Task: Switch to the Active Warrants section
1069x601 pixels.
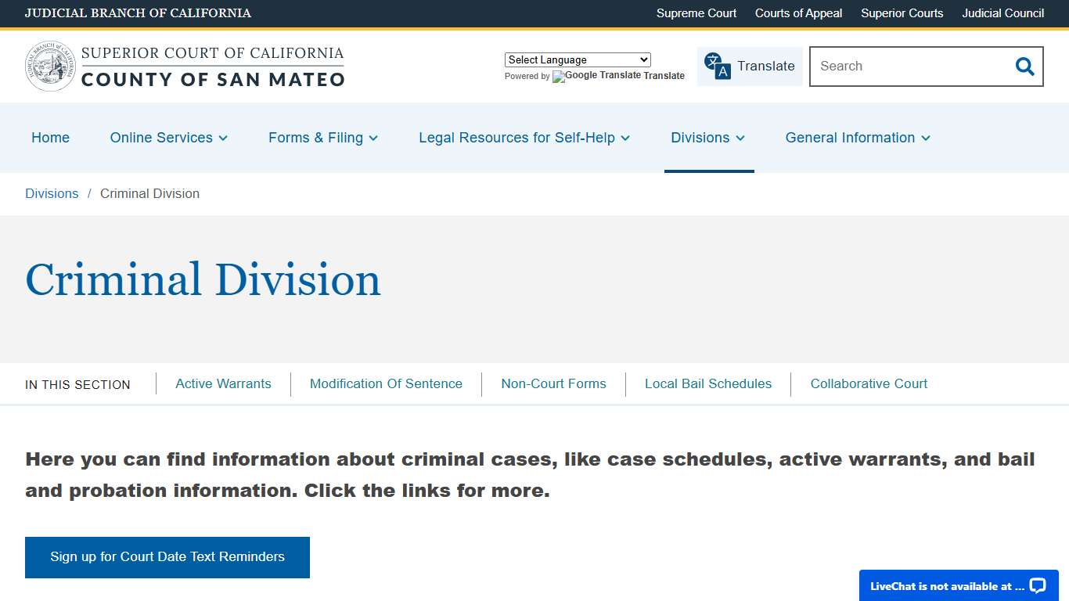Action: tap(223, 383)
